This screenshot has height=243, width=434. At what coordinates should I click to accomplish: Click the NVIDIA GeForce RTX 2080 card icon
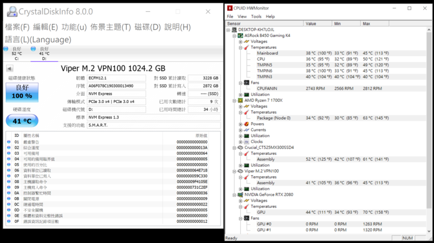click(240, 194)
